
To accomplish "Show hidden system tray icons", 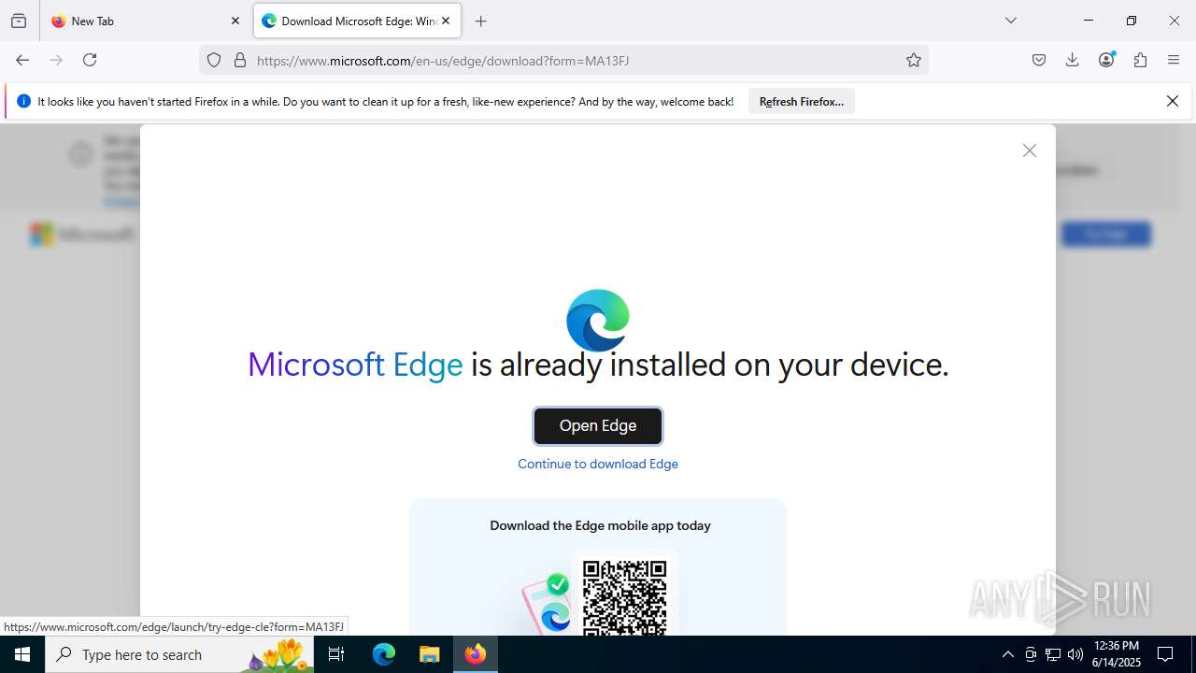I will pos(1007,654).
